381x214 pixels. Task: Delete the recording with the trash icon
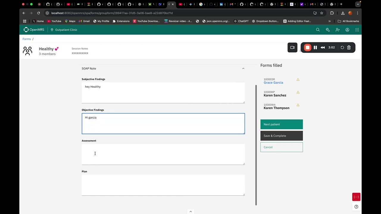349,48
